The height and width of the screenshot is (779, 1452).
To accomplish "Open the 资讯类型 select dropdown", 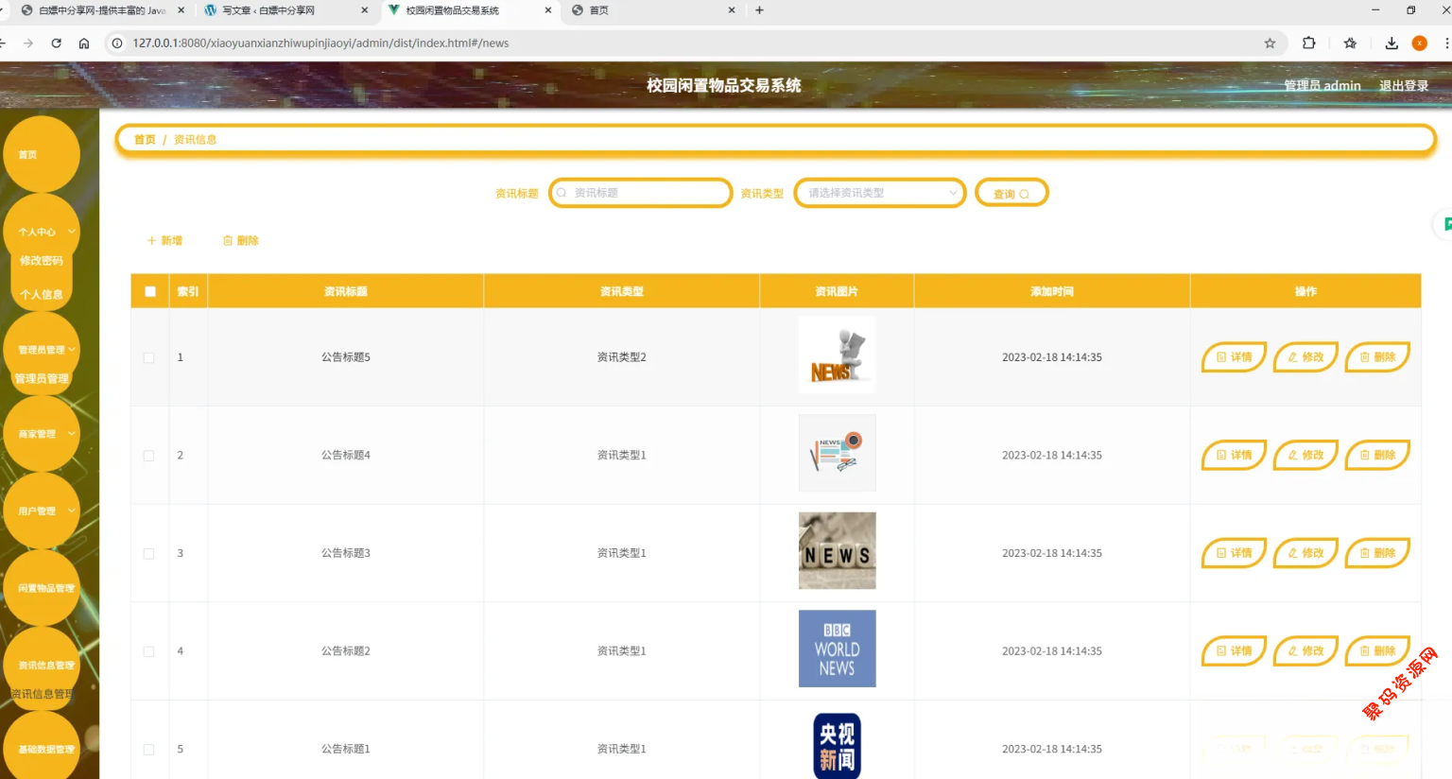I will (879, 193).
